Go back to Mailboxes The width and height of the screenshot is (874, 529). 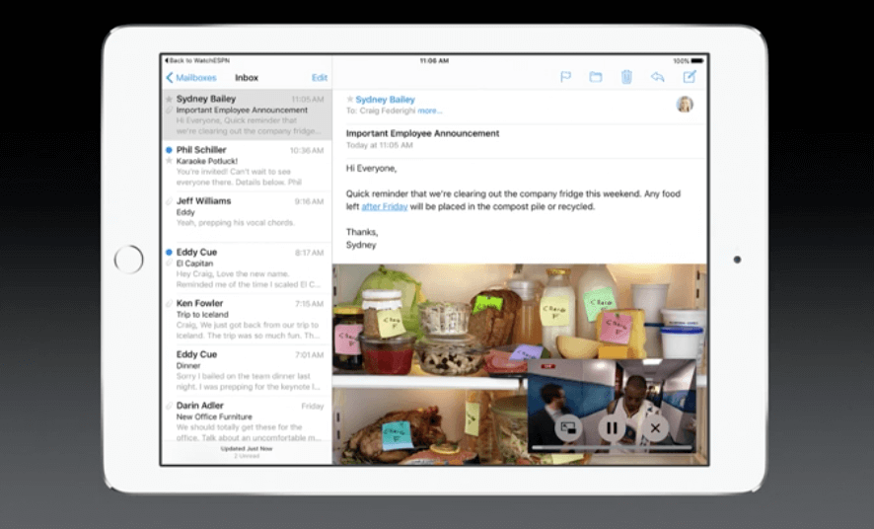point(191,78)
